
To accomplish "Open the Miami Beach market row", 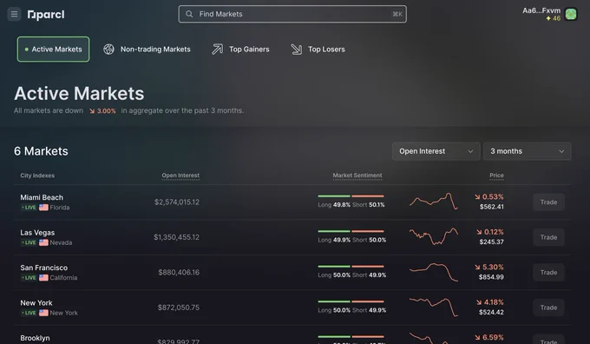I will [x=292, y=202].
